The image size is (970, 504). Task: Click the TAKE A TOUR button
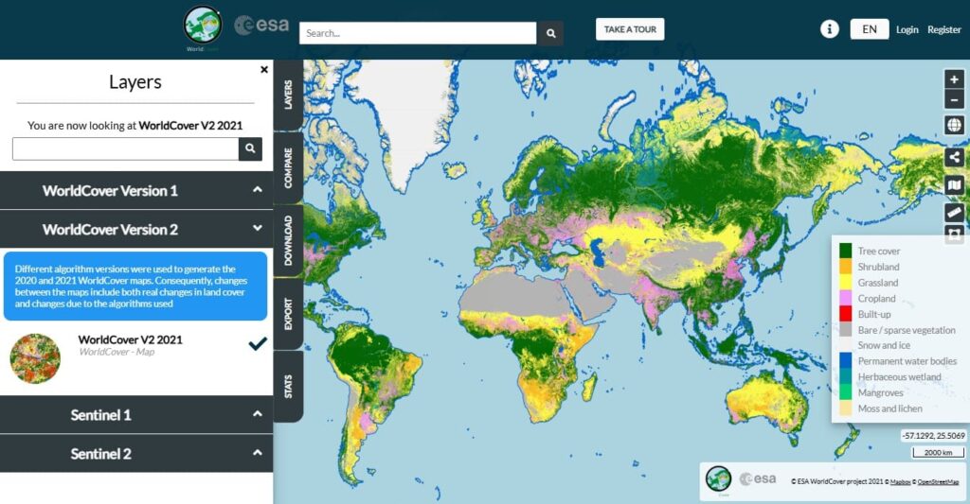(x=630, y=29)
